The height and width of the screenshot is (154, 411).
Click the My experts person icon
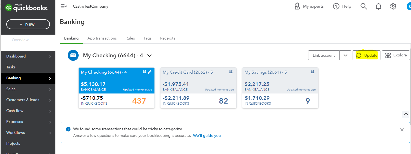[297, 6]
